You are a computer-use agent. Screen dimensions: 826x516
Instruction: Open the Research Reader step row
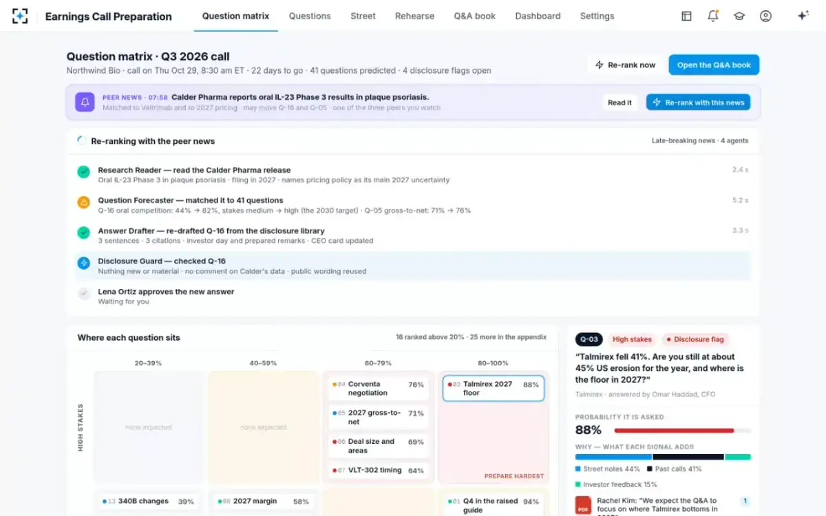click(x=413, y=175)
